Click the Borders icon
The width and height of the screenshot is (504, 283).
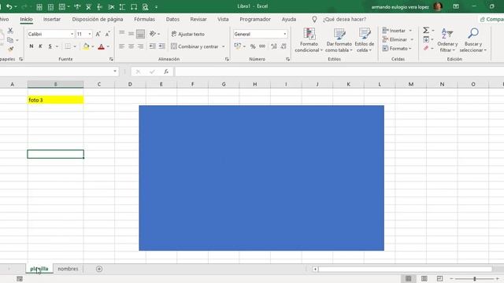point(68,46)
